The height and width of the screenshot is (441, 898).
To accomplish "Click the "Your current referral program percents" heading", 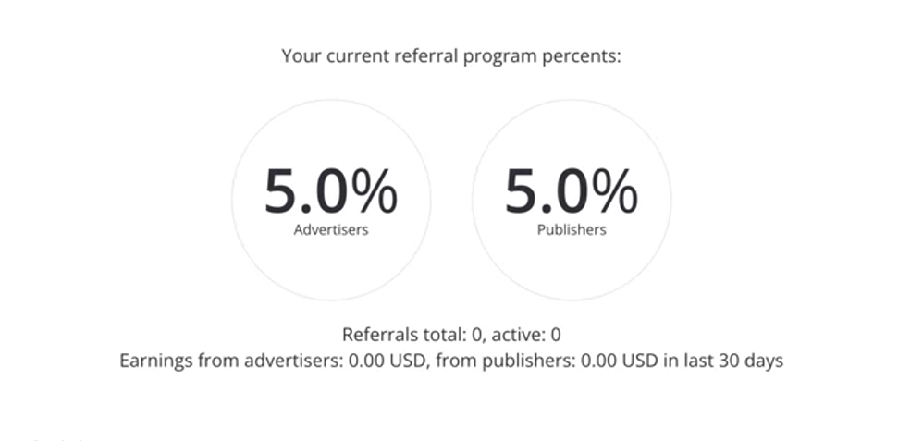I will (x=450, y=55).
